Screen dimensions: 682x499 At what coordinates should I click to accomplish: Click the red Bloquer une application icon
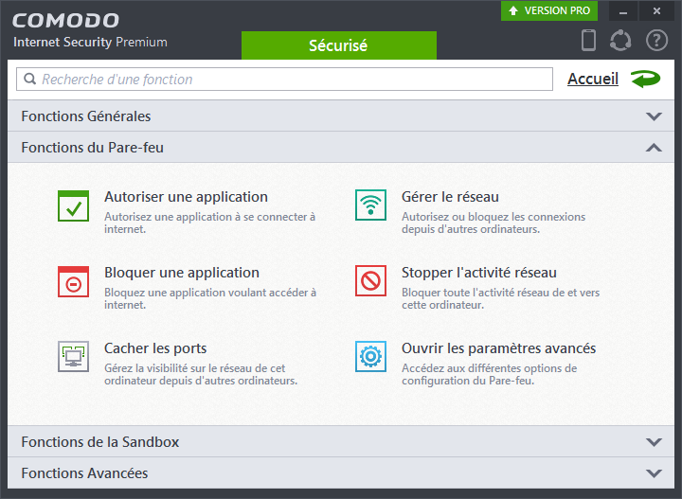tap(74, 281)
